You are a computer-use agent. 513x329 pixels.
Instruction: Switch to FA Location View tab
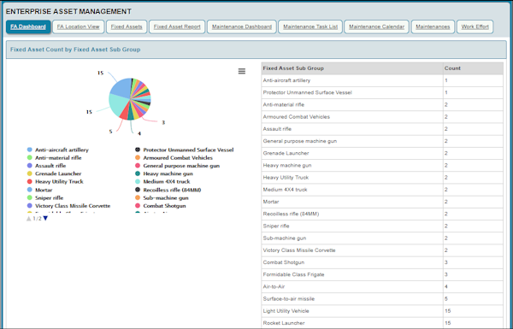(78, 26)
